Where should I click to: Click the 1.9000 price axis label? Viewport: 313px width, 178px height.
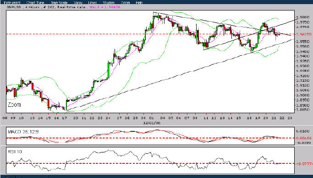tap(302, 95)
